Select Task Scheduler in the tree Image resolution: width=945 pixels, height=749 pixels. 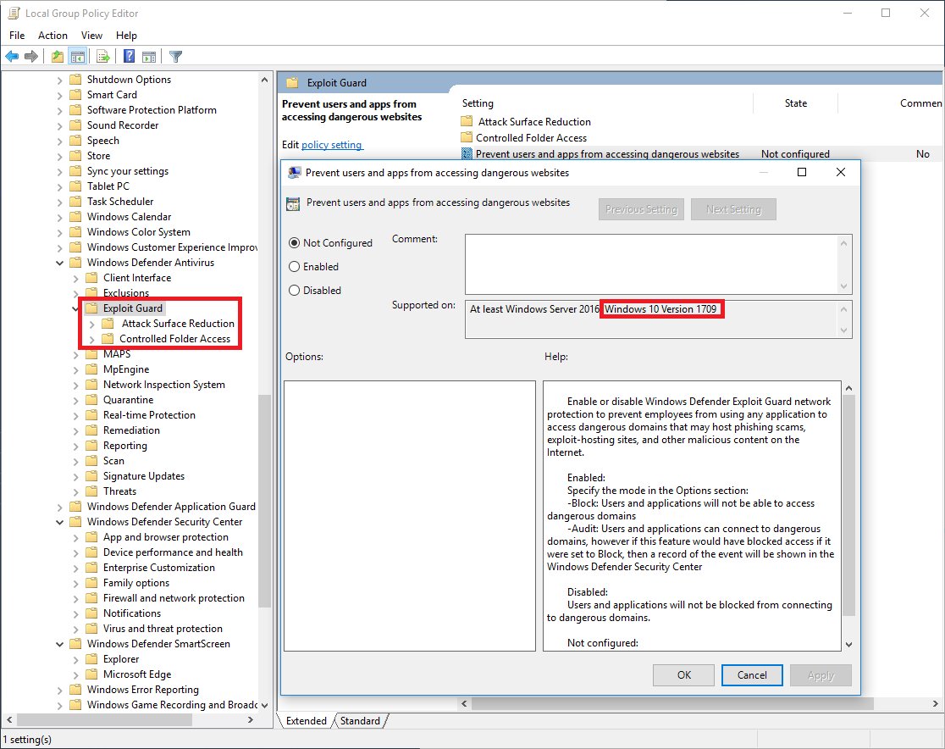tap(120, 202)
